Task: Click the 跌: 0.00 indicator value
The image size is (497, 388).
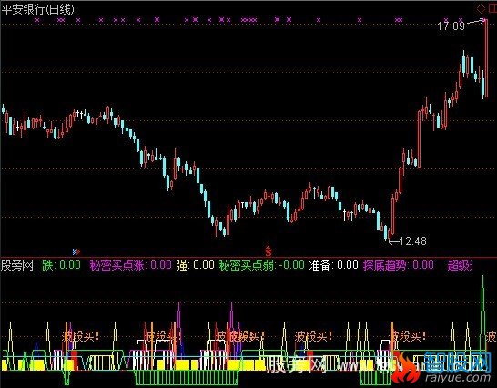Action: point(62,265)
